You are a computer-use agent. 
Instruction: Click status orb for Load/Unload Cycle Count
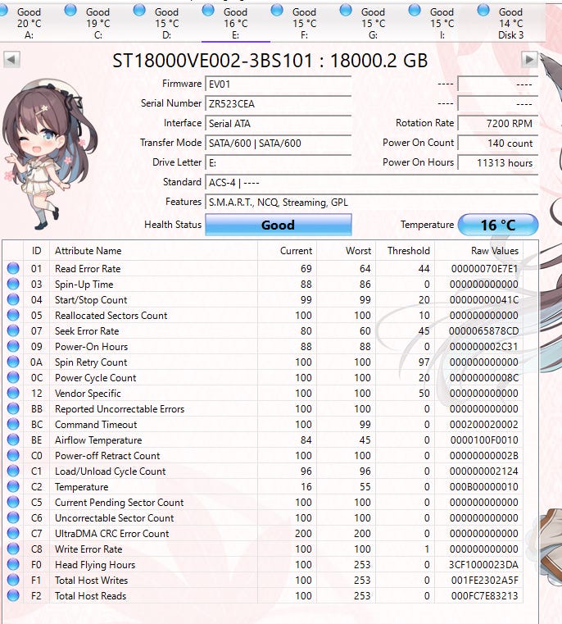pos(13,471)
